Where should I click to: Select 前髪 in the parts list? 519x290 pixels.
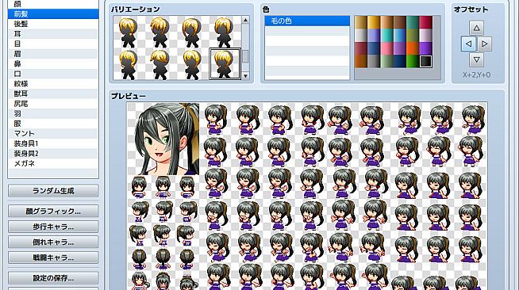click(x=53, y=14)
